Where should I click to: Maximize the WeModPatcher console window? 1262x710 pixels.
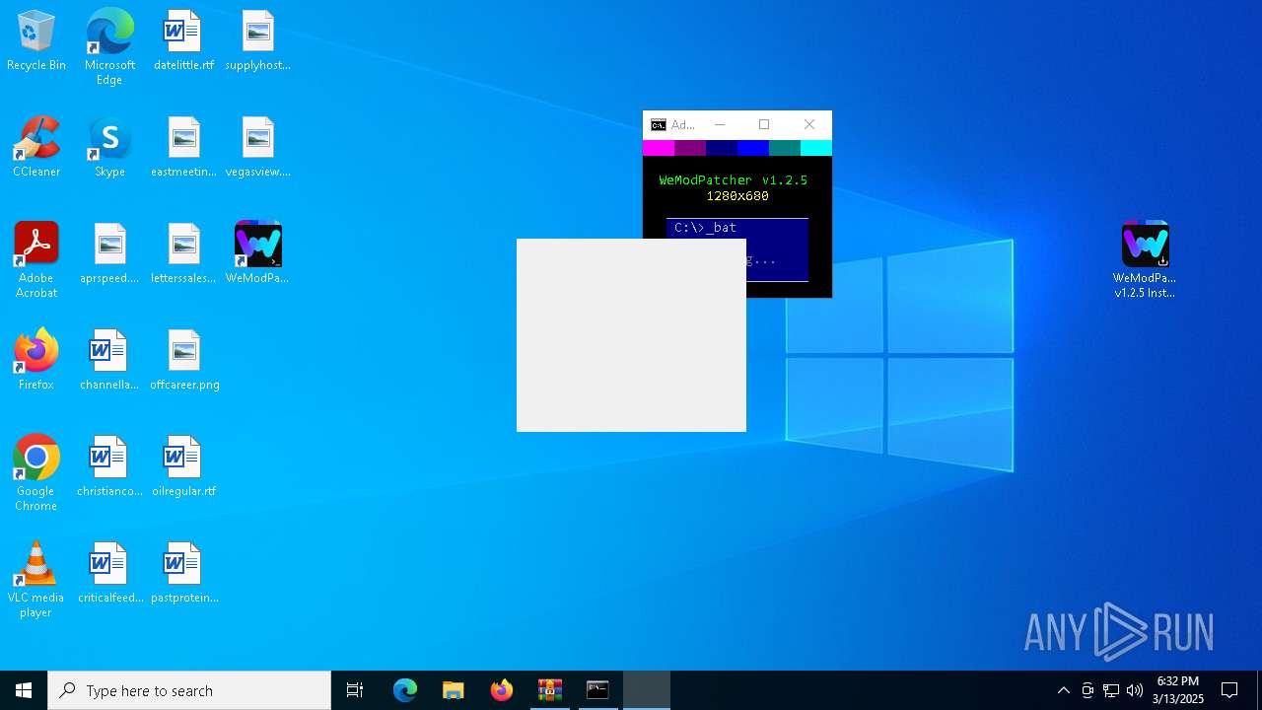pos(764,125)
